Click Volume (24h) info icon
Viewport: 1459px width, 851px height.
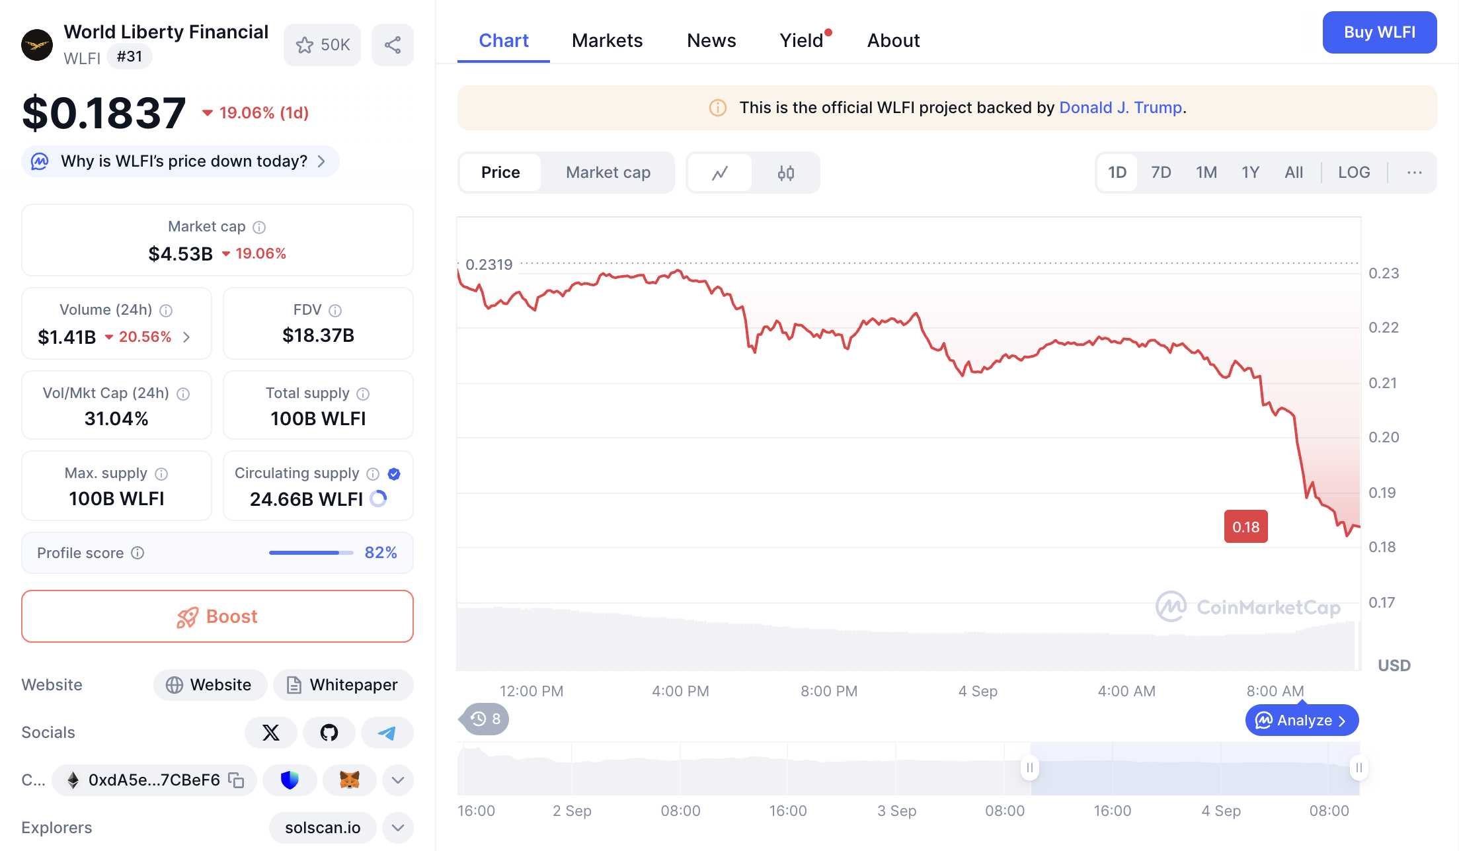coord(167,311)
